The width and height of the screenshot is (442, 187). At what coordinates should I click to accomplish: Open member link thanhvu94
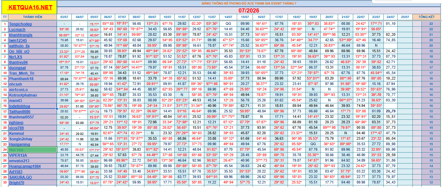18,62
